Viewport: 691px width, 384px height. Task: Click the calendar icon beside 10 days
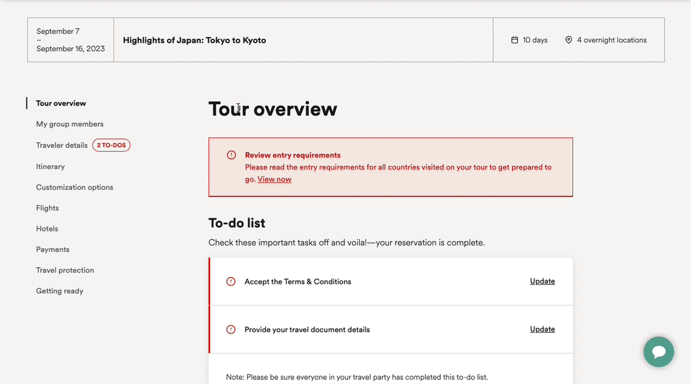click(x=515, y=40)
